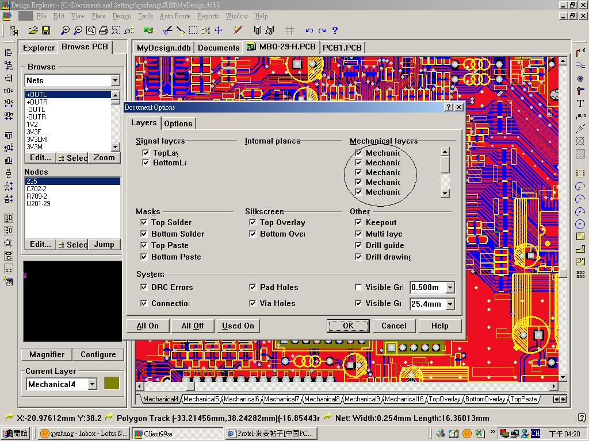Click the grid settings toolbar icon

pyautogui.click(x=290, y=30)
